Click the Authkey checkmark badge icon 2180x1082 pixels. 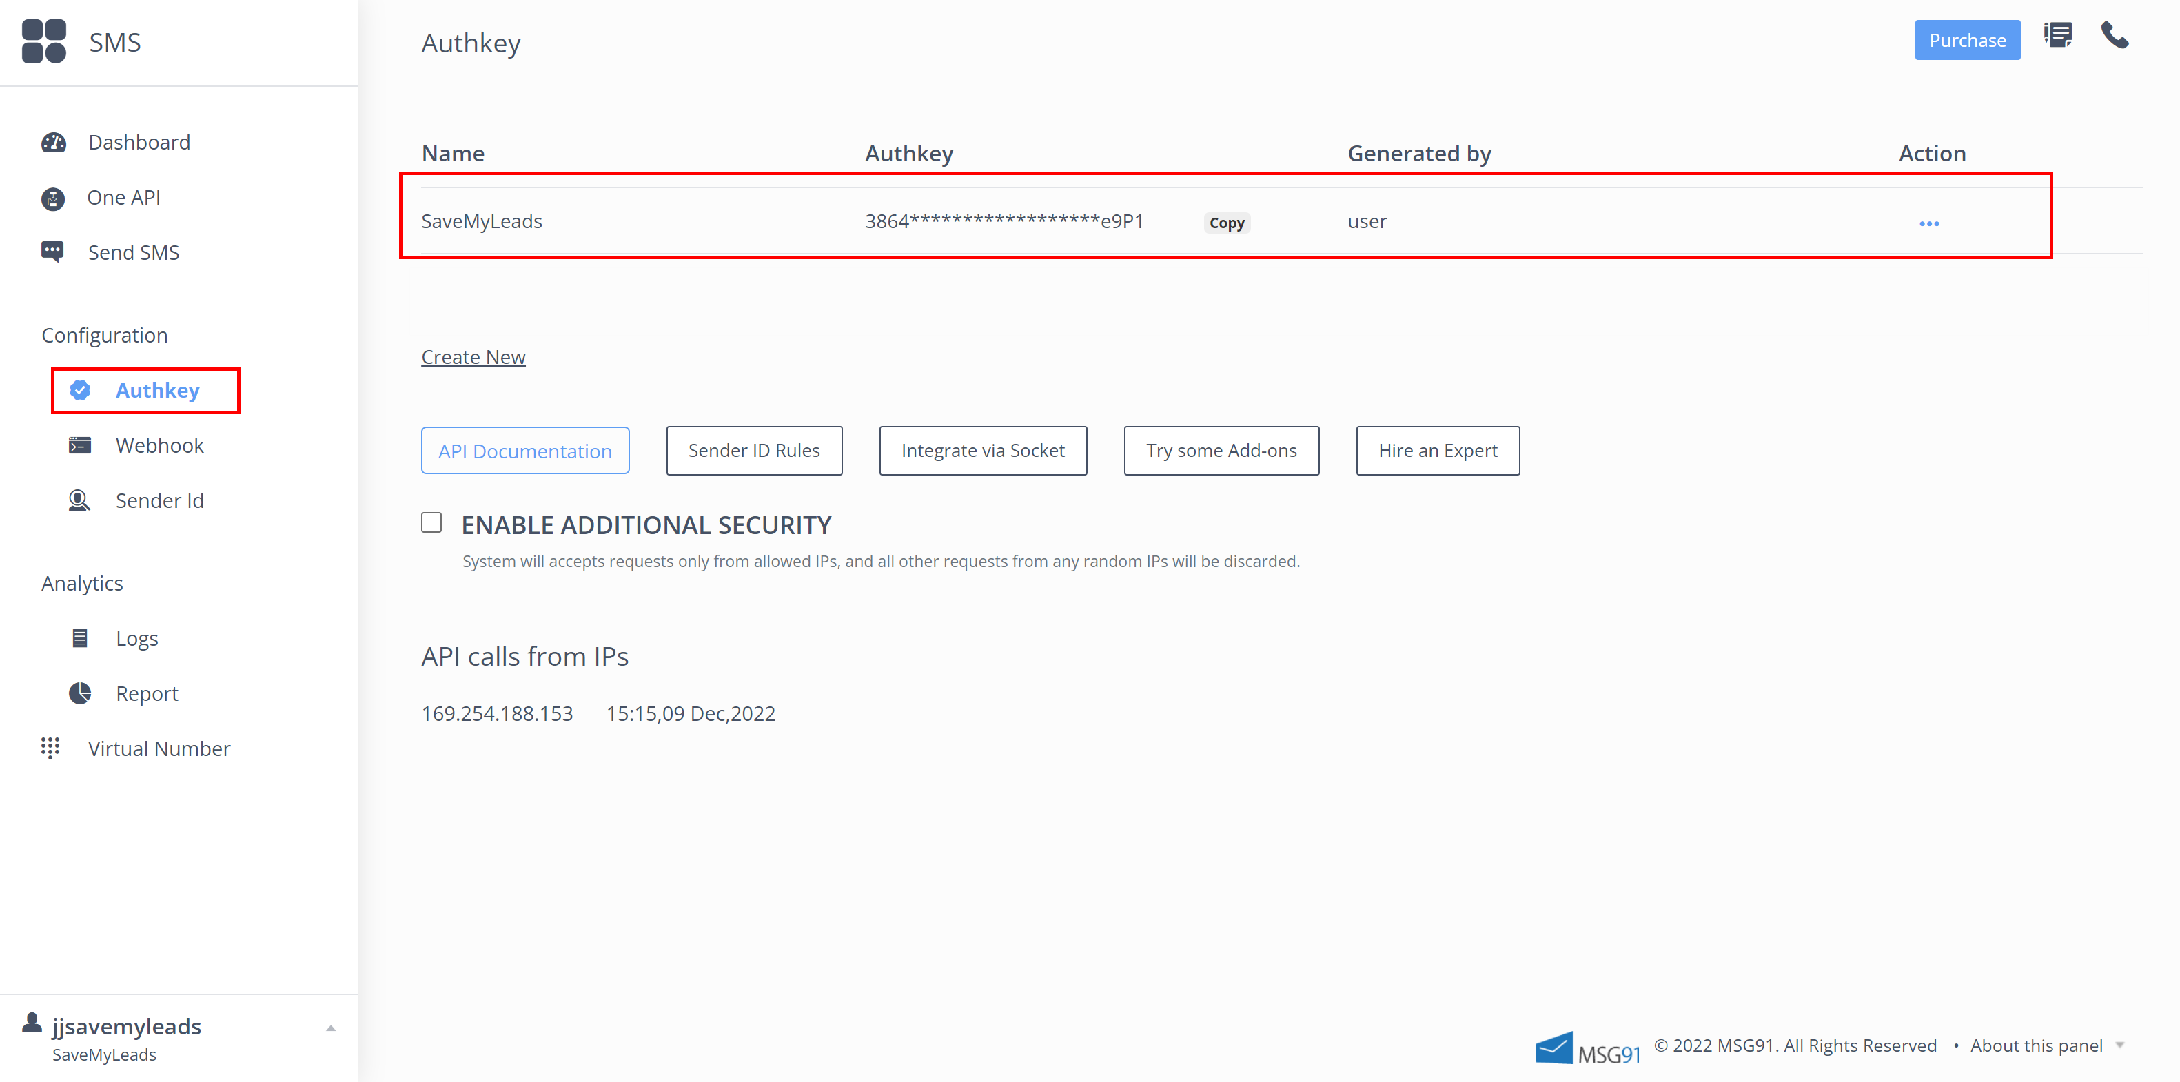(81, 390)
